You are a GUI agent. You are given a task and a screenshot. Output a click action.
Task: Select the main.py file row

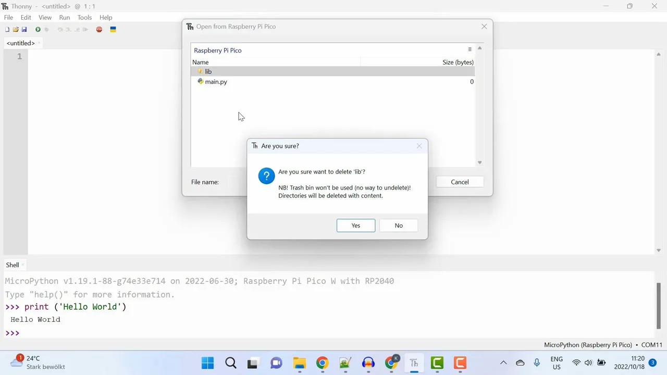coord(333,82)
